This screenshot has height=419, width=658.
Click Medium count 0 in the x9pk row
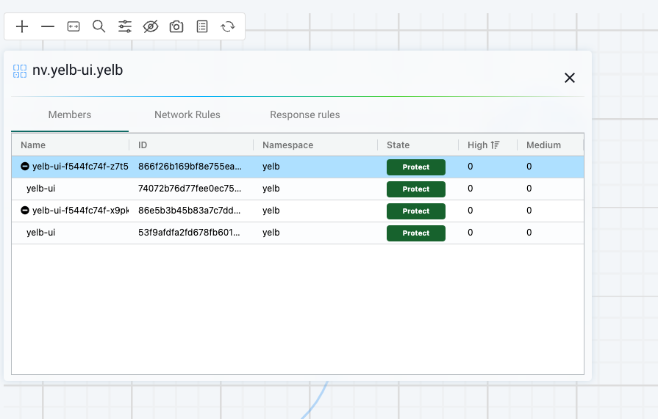pyautogui.click(x=529, y=211)
